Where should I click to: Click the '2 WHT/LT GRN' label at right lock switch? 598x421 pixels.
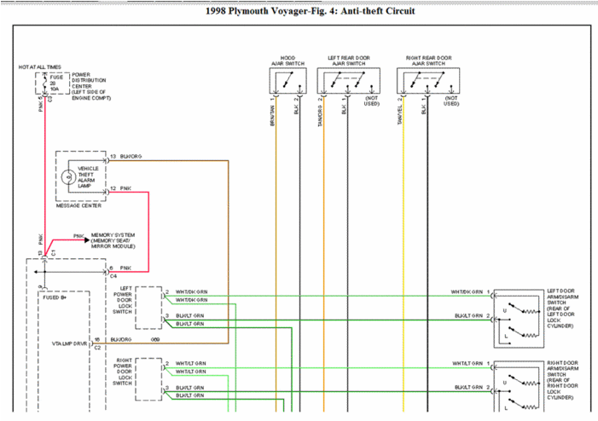pyautogui.click(x=186, y=363)
